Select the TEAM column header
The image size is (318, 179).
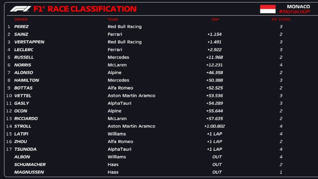pos(113,19)
